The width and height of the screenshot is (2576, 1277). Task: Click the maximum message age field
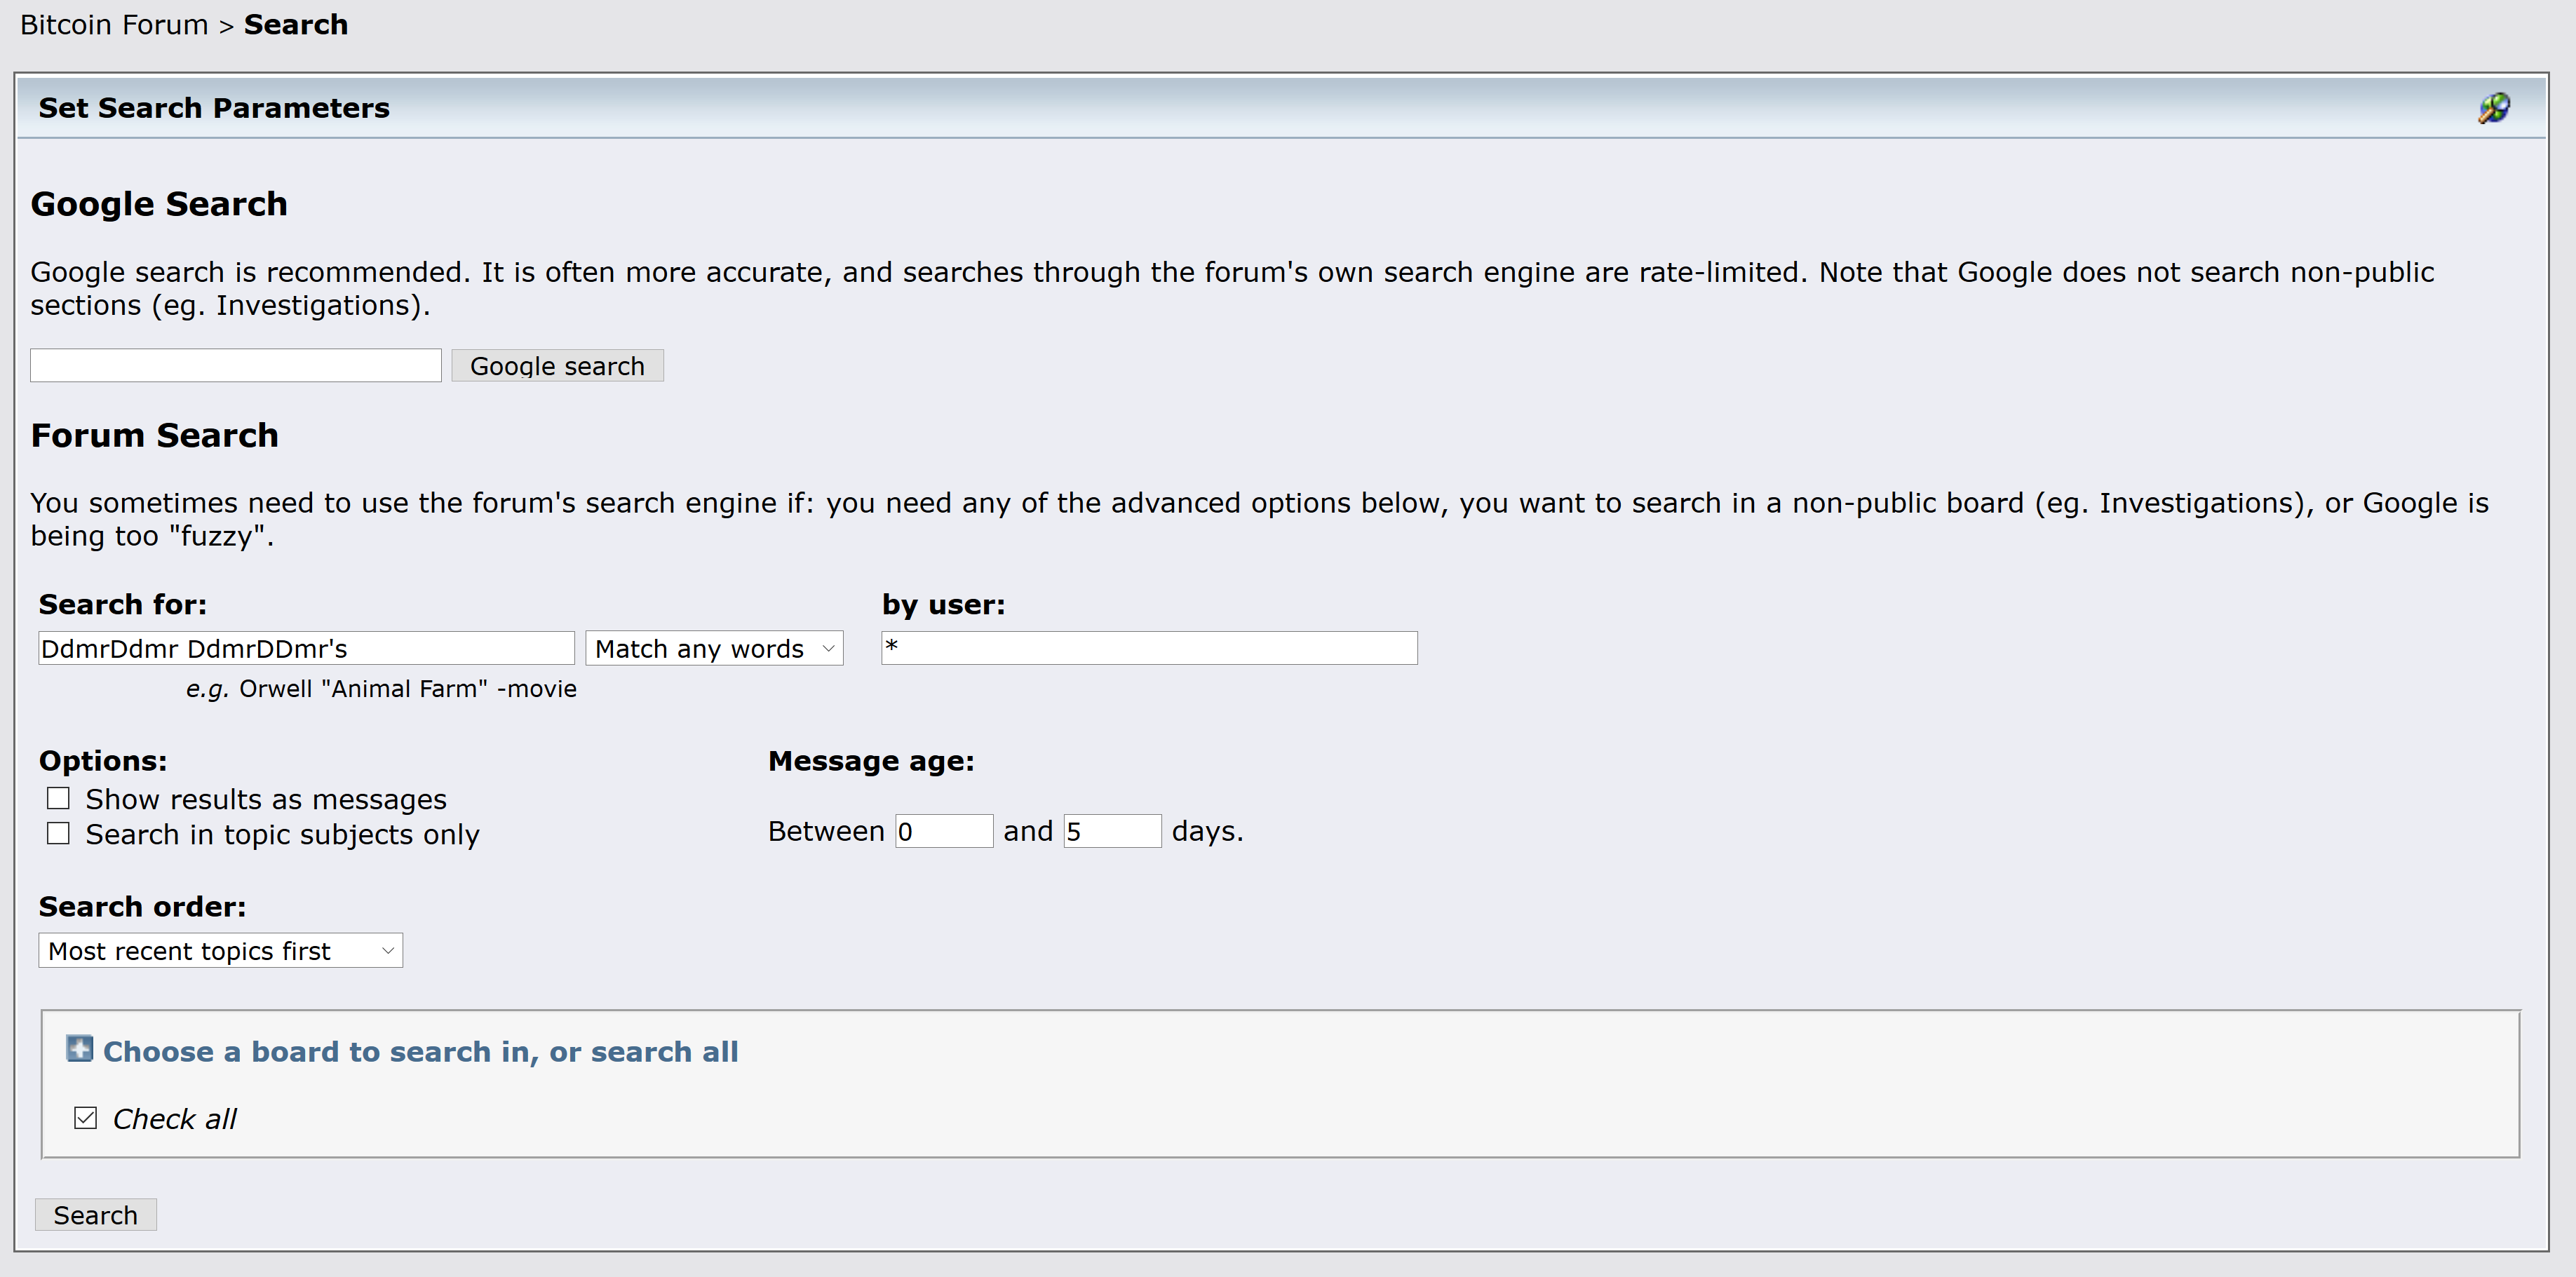tap(1112, 831)
